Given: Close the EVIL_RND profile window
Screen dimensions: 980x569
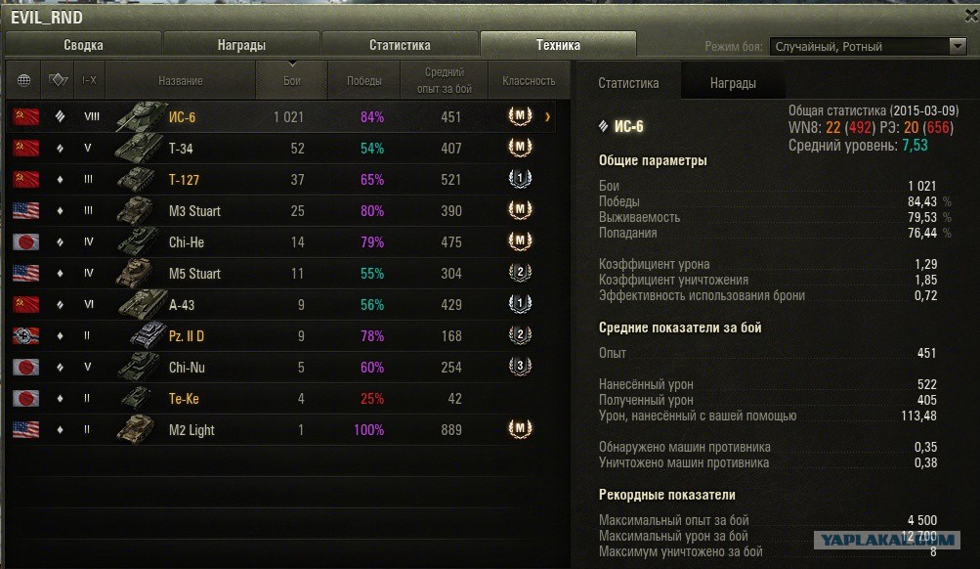Looking at the screenshot, I should pos(959,17).
